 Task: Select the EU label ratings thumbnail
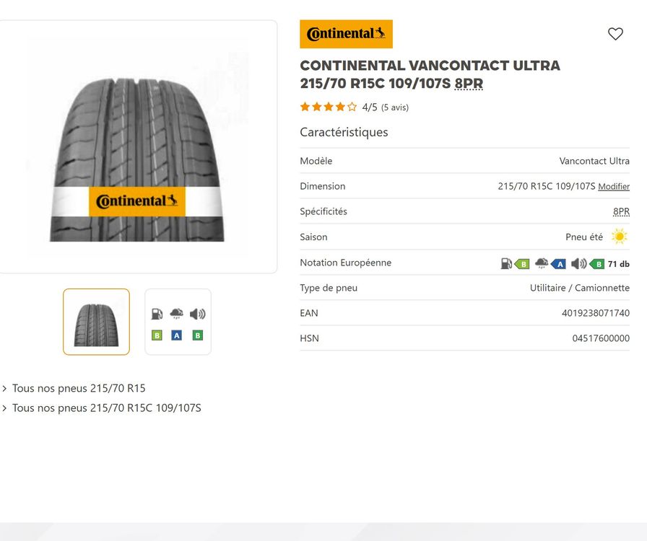pos(178,322)
